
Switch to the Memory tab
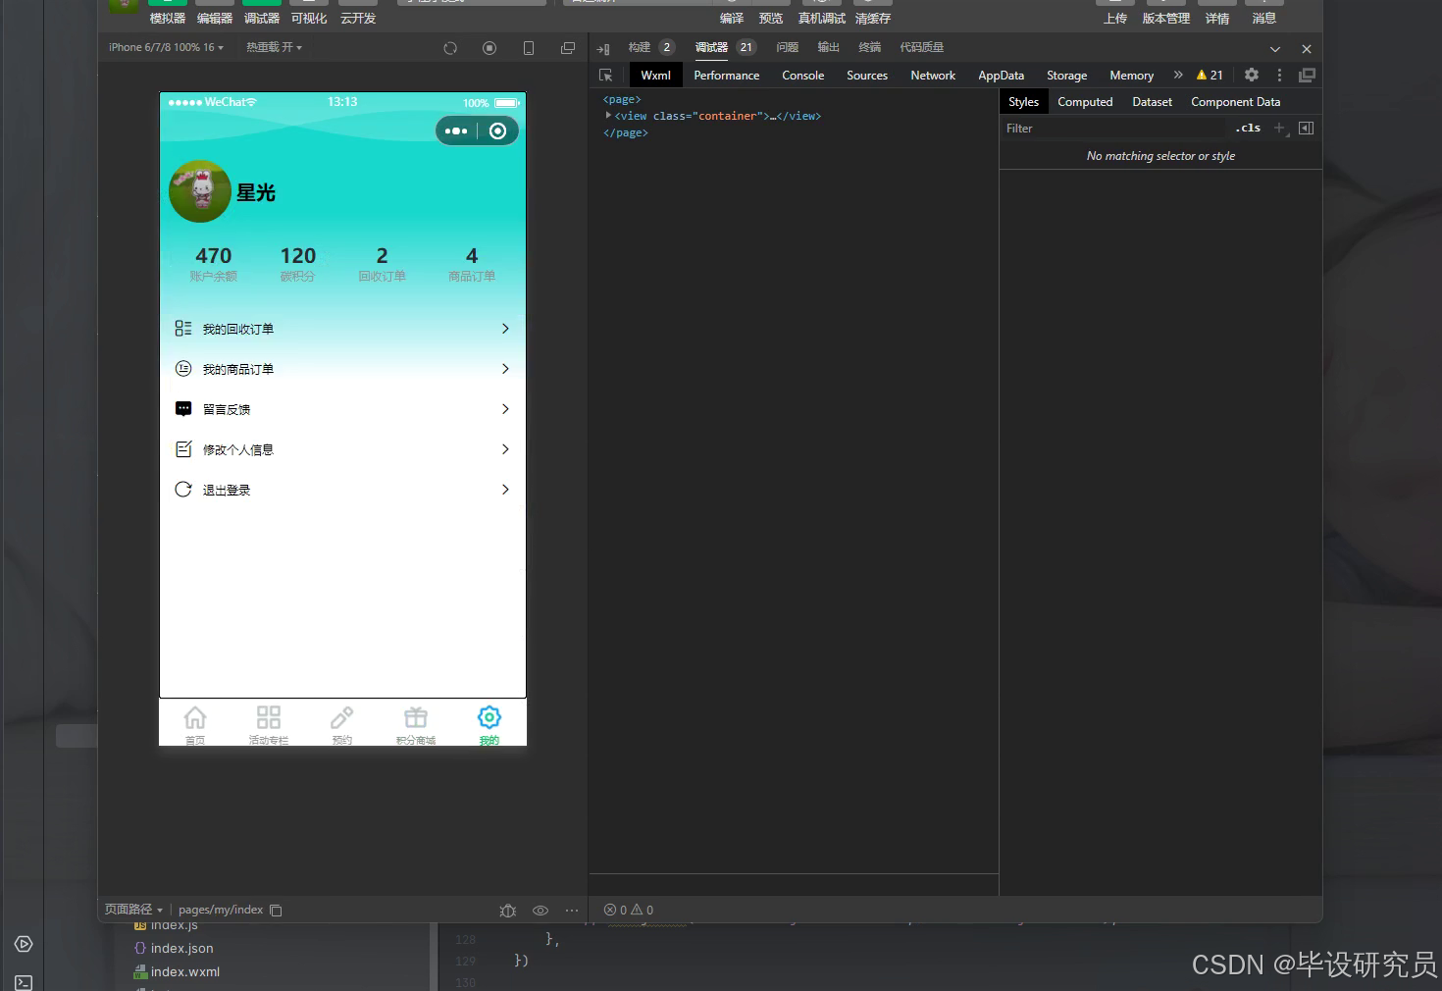point(1132,76)
